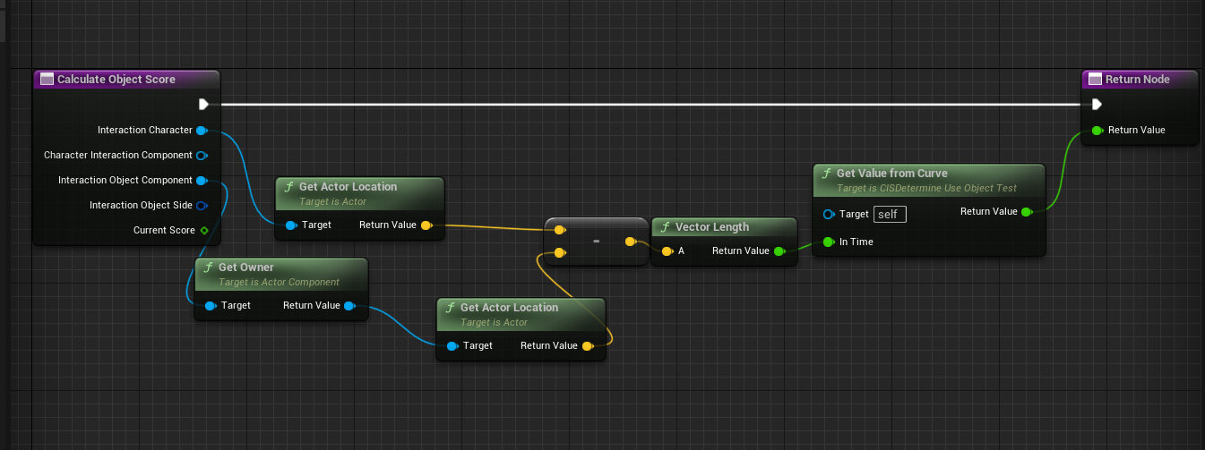Viewport: 1205px width, 450px height.
Task: Select the Get Owner node header
Action: (246, 267)
